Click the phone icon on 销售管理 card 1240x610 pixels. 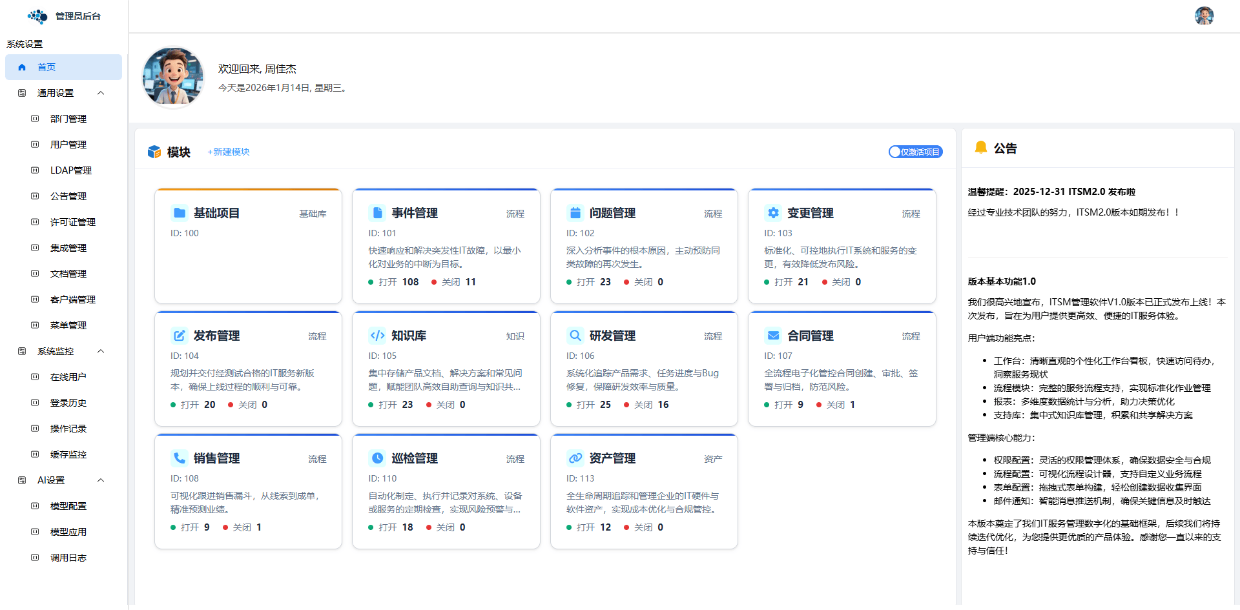179,458
